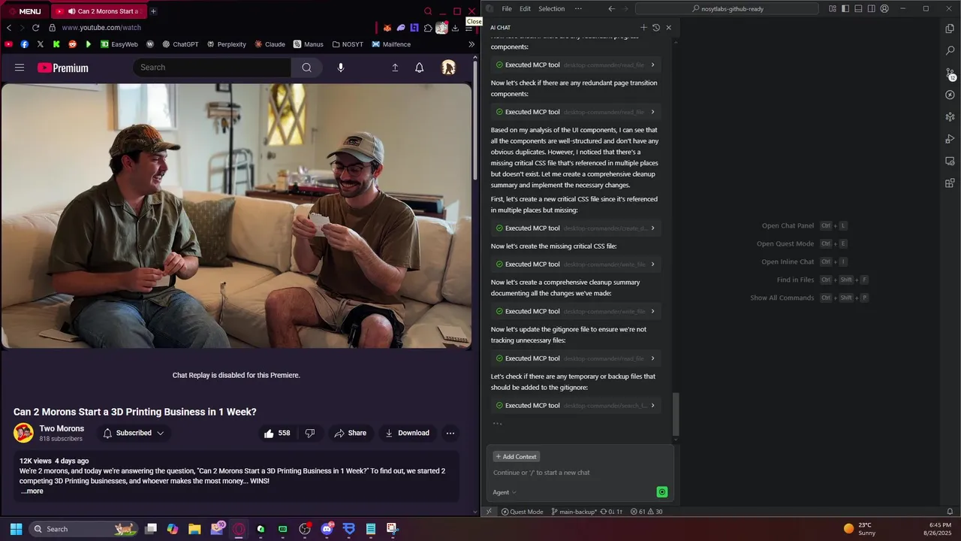The height and width of the screenshot is (541, 961).
Task: Open File menu in editor
Action: 507,9
